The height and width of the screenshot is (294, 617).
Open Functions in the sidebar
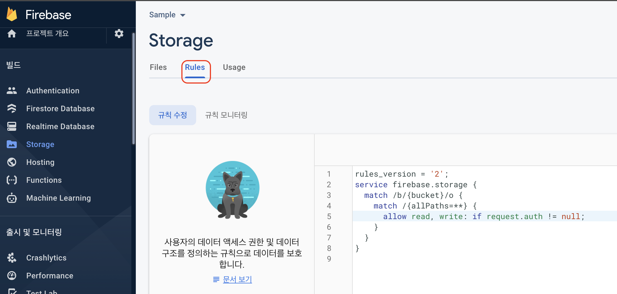click(x=44, y=180)
